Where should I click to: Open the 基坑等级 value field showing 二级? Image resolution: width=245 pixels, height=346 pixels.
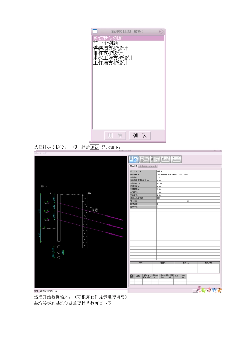tap(188, 177)
